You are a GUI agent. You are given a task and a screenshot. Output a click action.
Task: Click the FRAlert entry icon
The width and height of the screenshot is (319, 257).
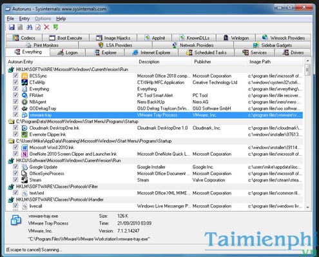pos(24,96)
